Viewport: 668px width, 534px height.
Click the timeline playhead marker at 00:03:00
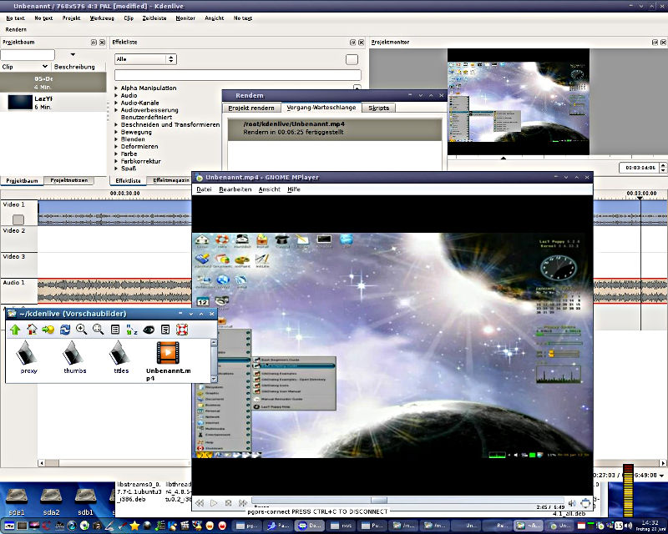[x=640, y=199]
